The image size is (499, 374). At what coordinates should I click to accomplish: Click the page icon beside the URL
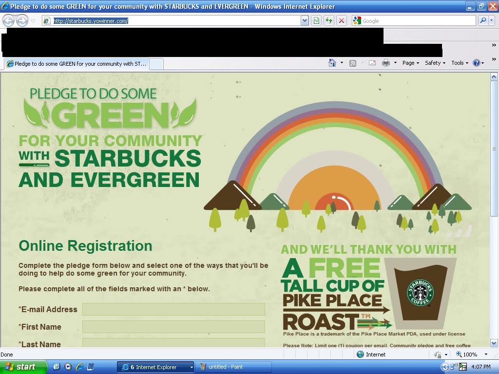(47, 20)
